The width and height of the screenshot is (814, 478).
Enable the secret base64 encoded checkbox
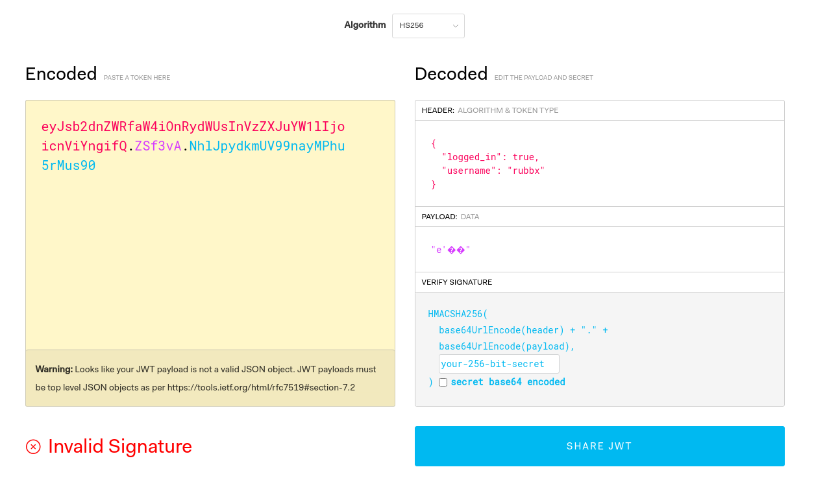(x=443, y=383)
